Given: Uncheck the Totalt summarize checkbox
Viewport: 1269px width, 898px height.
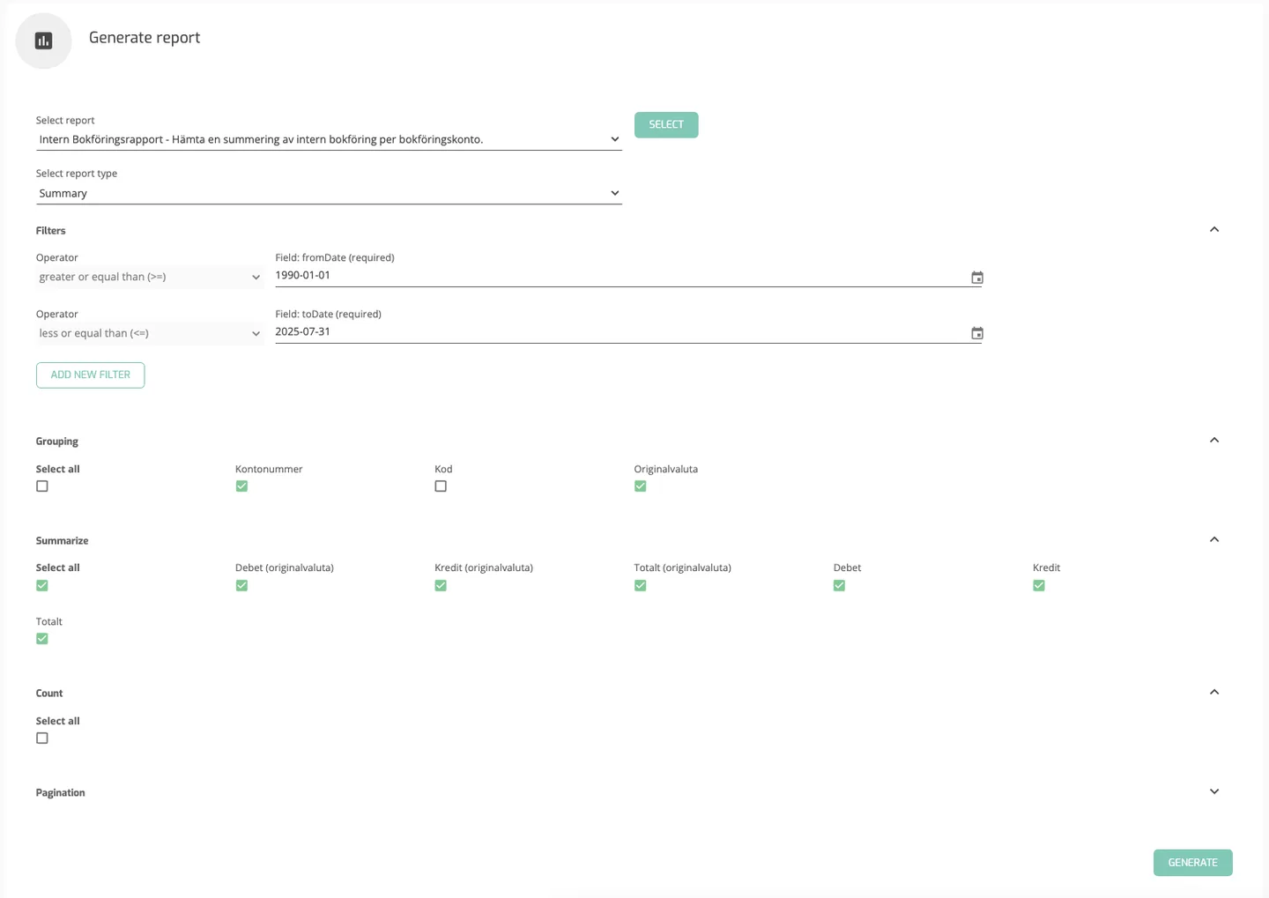Looking at the screenshot, I should pos(42,639).
